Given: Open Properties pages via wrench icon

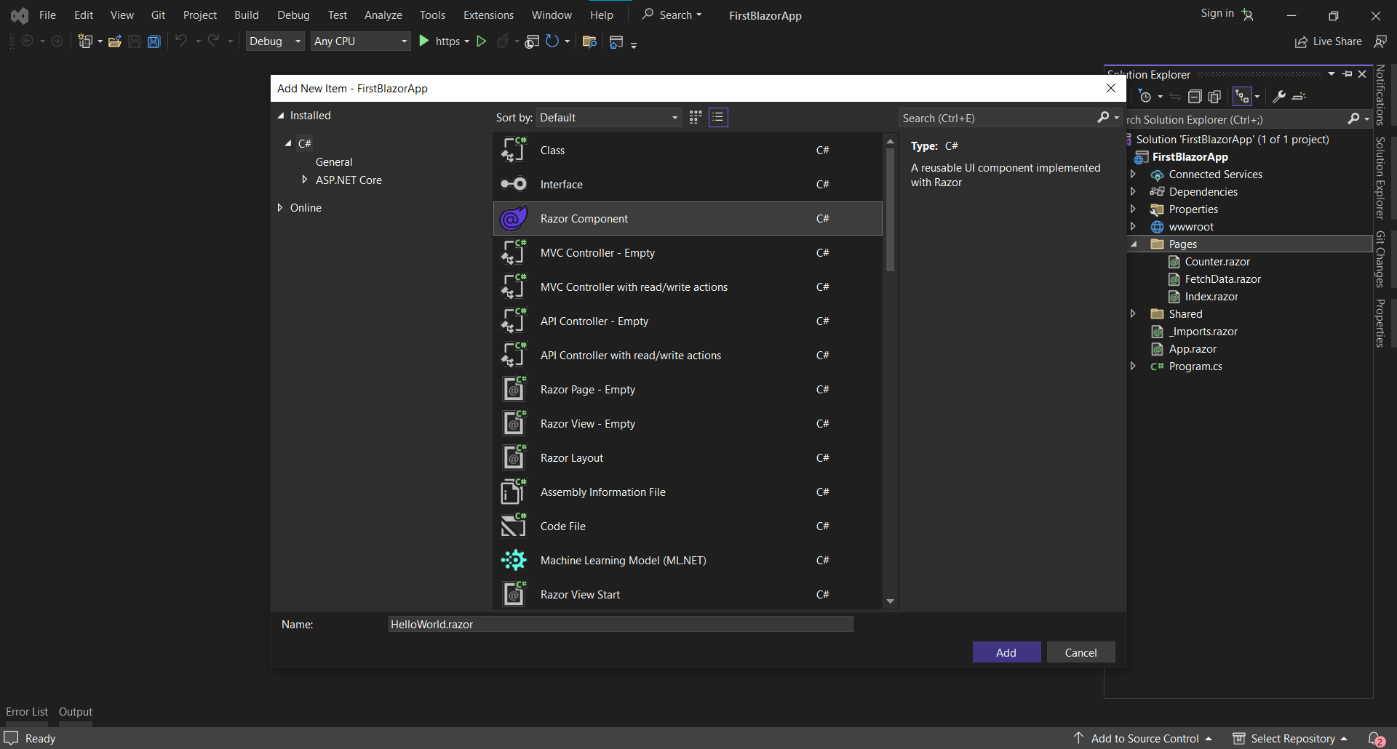Looking at the screenshot, I should 1278,97.
